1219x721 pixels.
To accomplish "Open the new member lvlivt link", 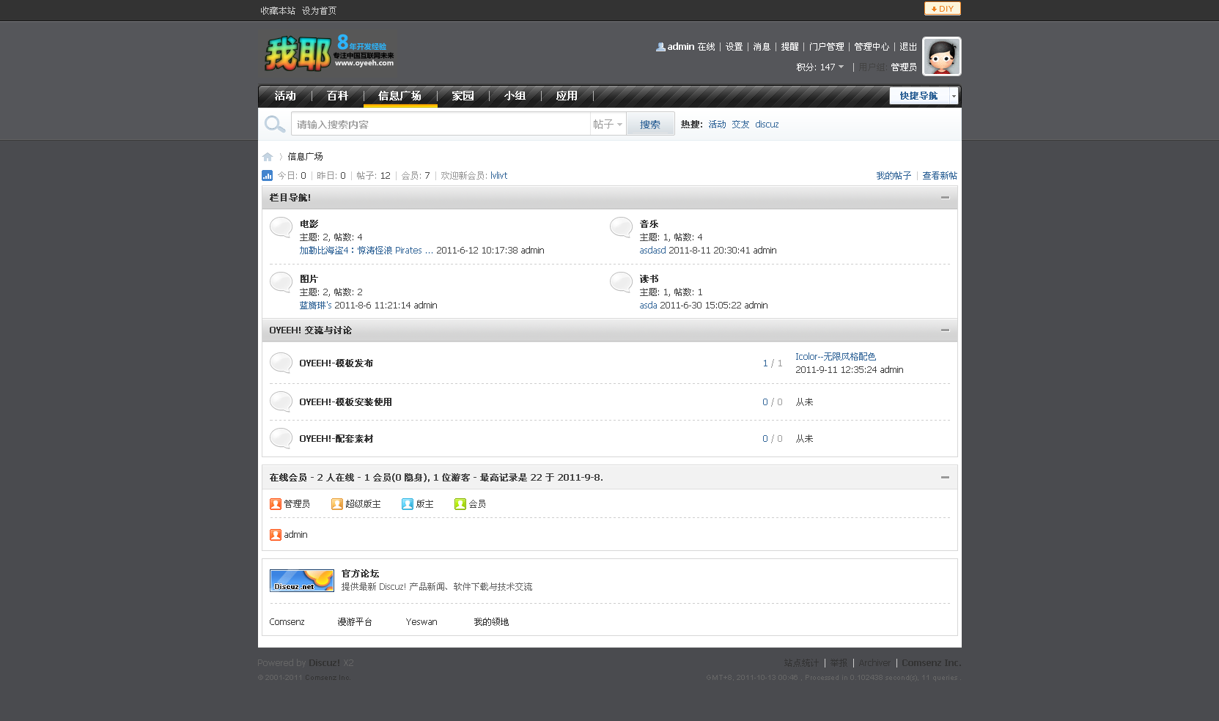I will [498, 176].
